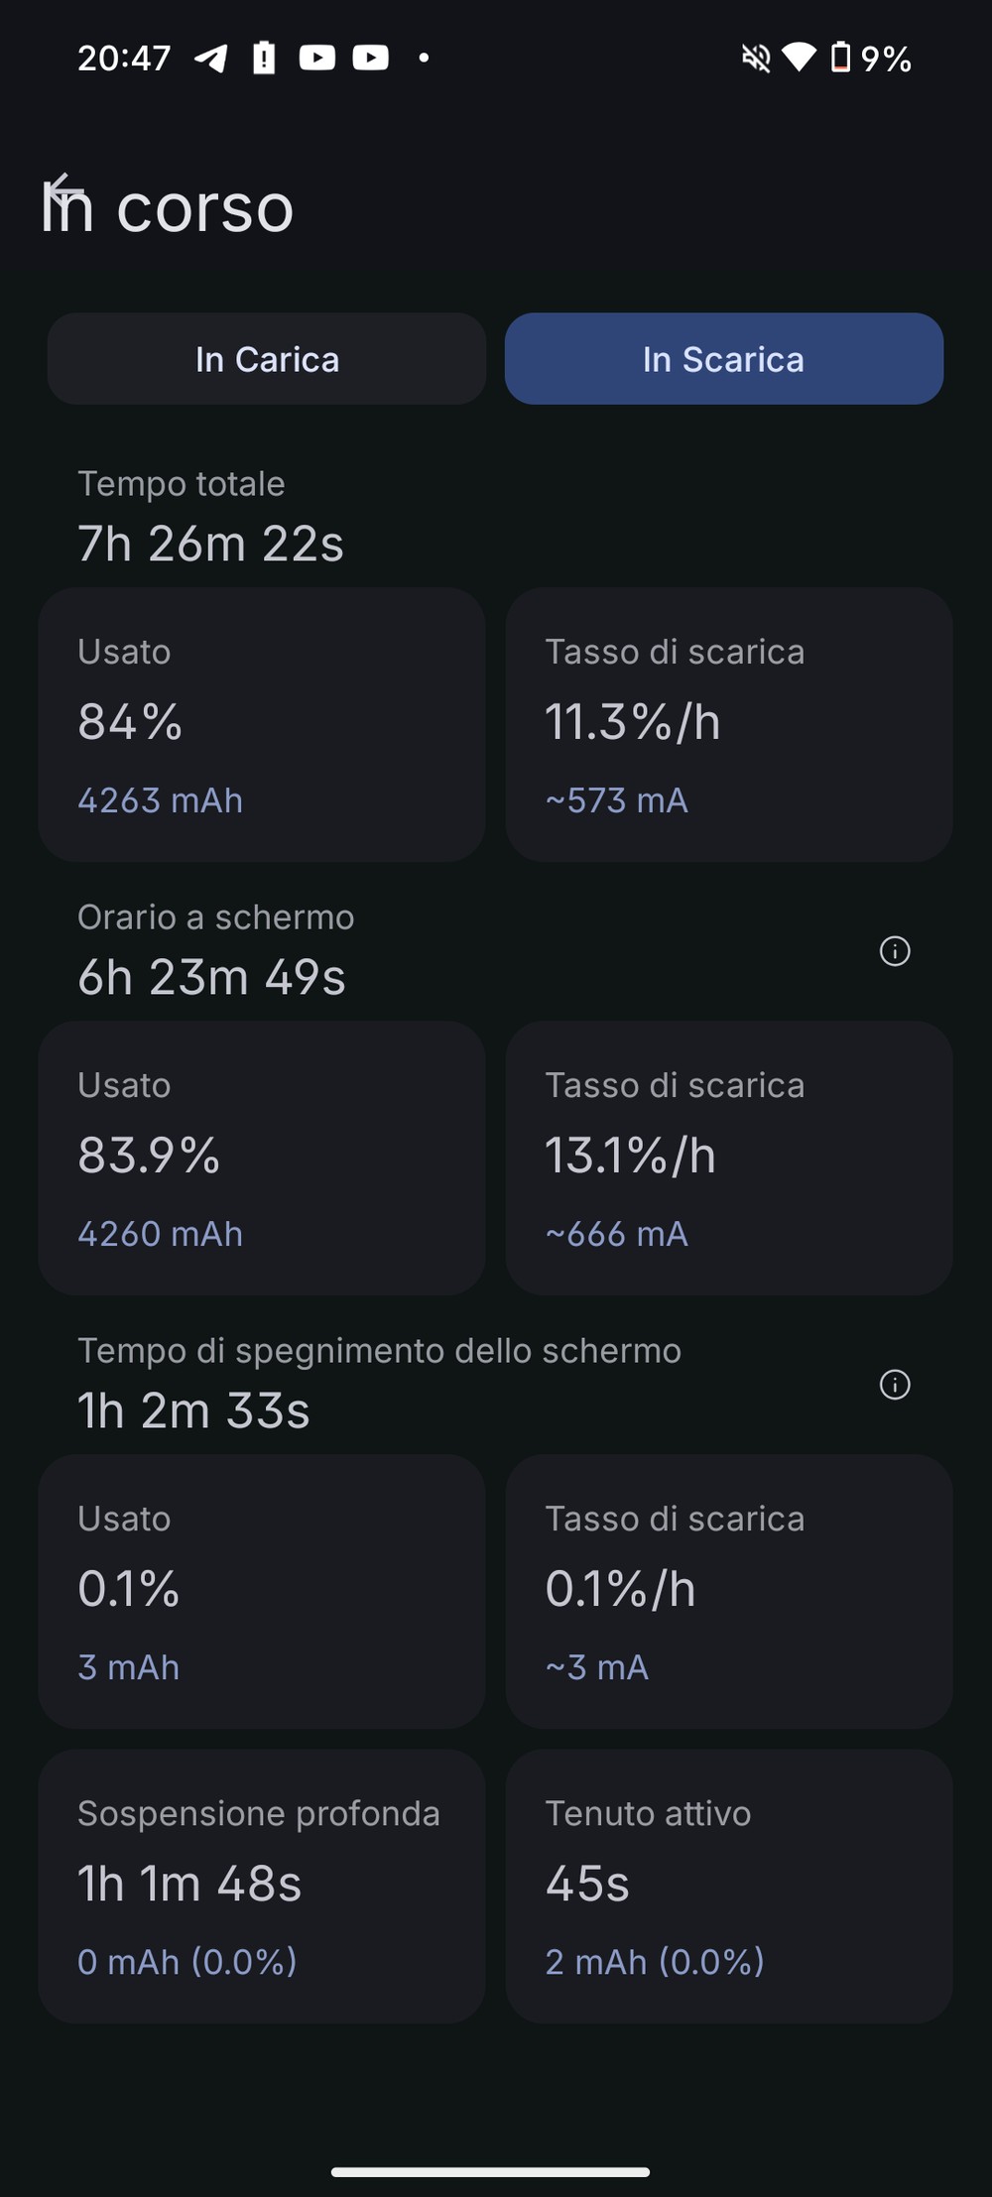992x2197 pixels.
Task: Tap the battery status icon
Action: point(840,58)
